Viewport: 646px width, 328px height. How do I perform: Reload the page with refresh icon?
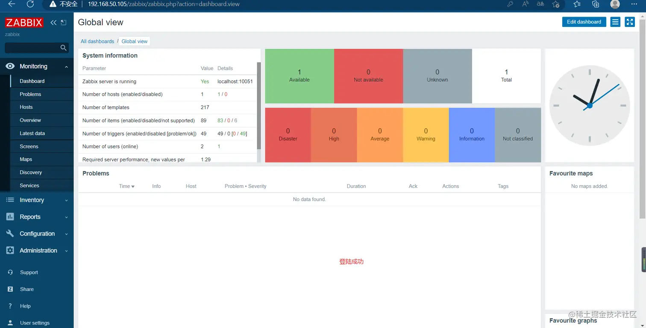(x=30, y=4)
